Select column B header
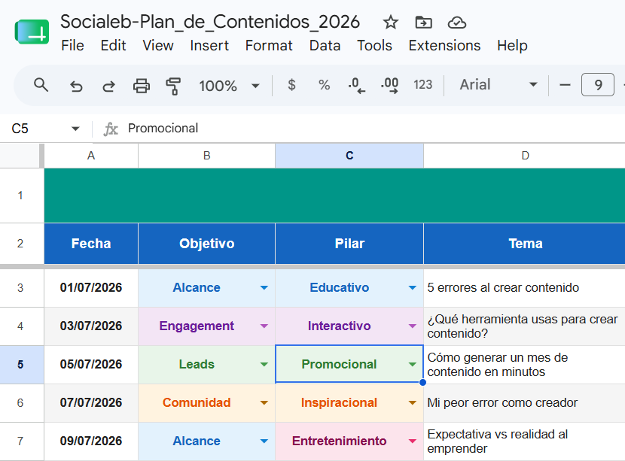The width and height of the screenshot is (625, 461). (206, 156)
